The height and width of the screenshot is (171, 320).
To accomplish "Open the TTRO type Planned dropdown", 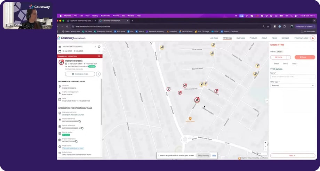I will [x=293, y=85].
